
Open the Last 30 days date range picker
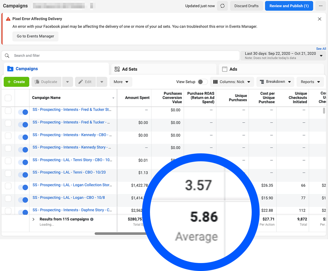tap(283, 56)
